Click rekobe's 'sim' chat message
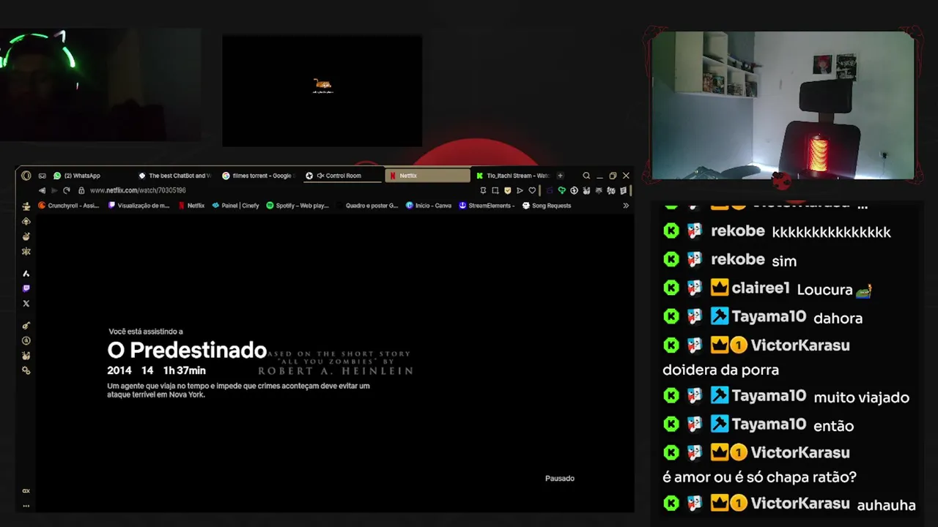The width and height of the screenshot is (938, 527). tap(784, 261)
